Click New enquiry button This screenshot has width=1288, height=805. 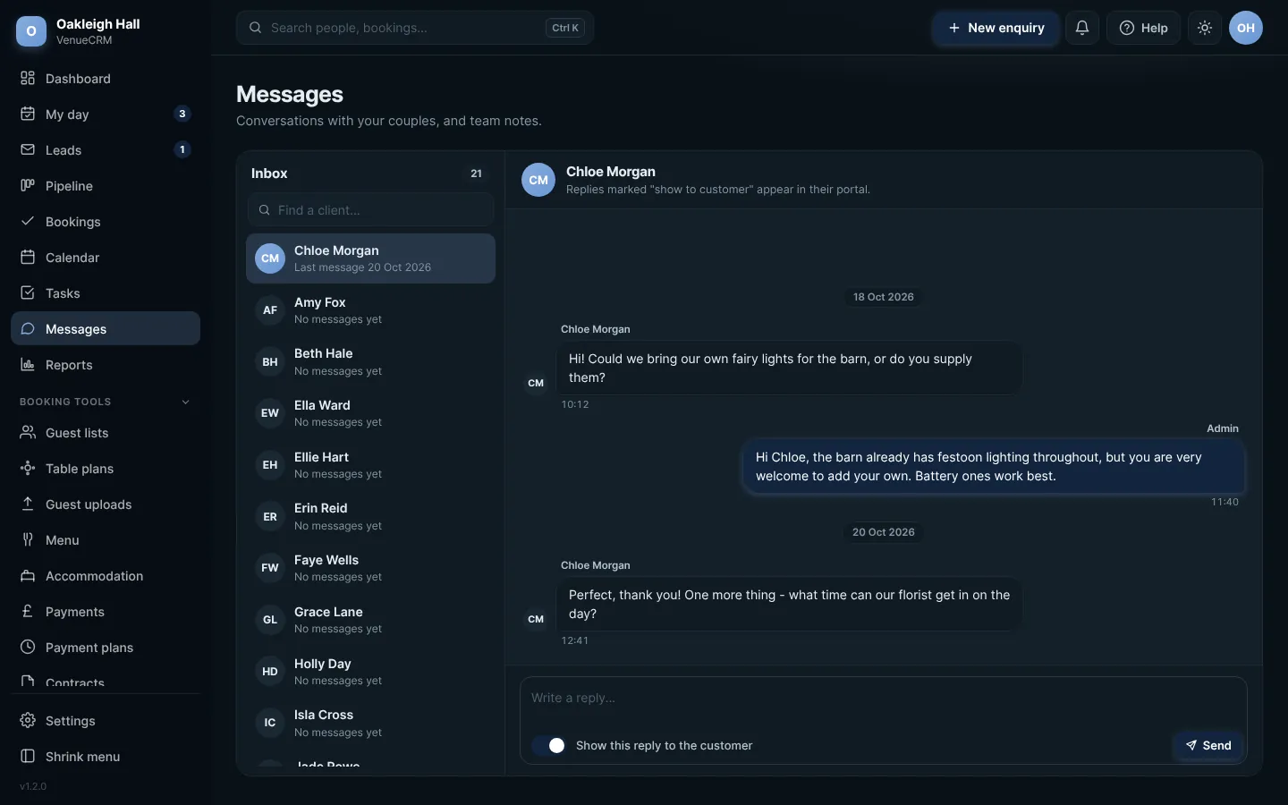(996, 28)
